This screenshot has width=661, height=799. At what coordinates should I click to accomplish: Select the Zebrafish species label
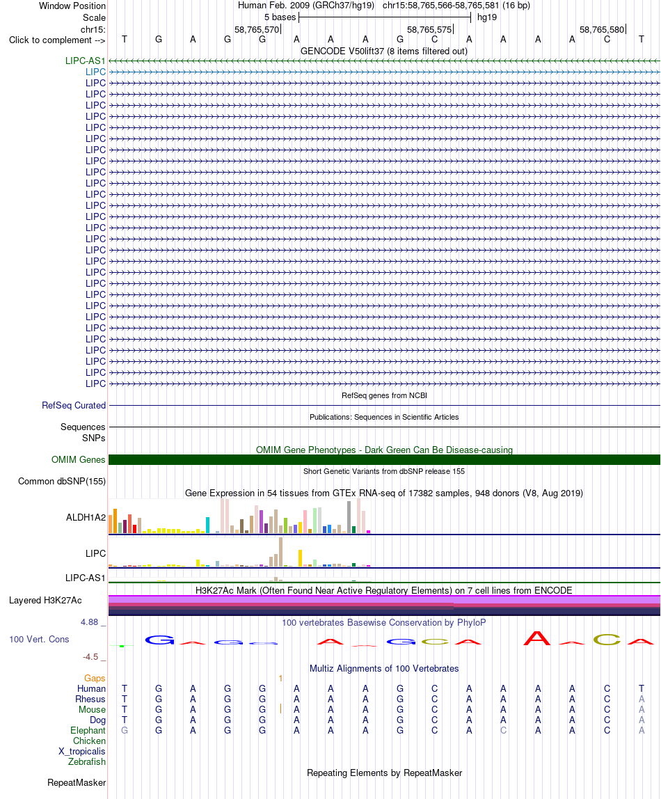coord(87,762)
